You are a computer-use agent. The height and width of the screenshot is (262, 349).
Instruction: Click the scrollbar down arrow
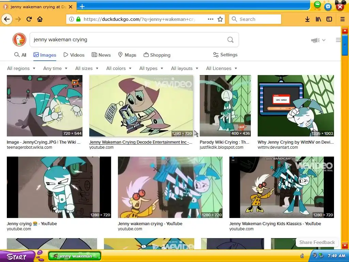[x=345, y=245]
